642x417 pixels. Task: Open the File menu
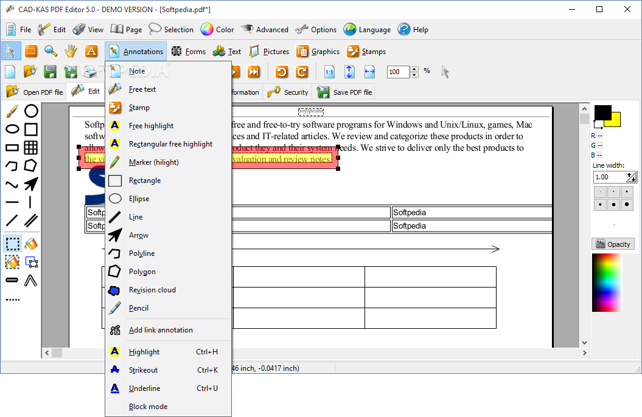tap(19, 29)
